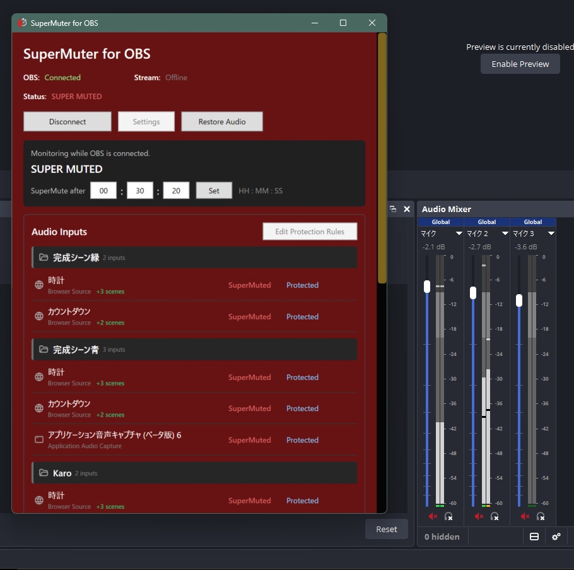
Task: Open the マイク 3 channel dropdown arrow
Action: coord(551,234)
